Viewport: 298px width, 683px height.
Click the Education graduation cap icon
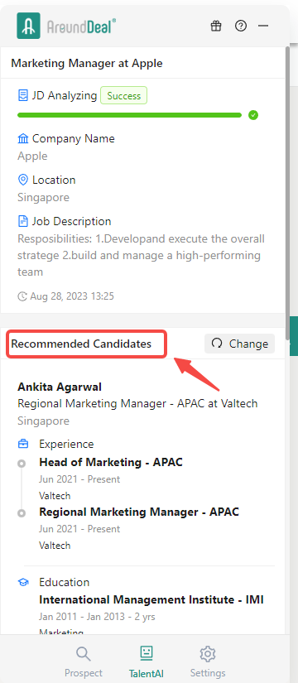(23, 582)
